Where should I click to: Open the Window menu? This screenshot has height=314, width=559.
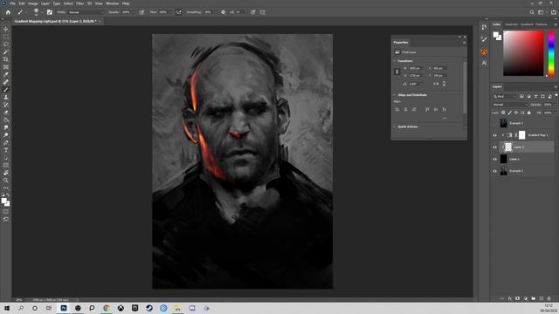(x=112, y=3)
